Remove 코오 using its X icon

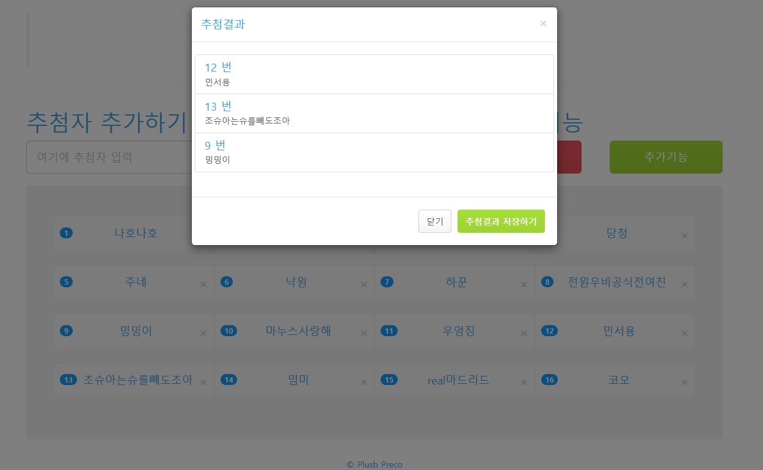click(684, 382)
